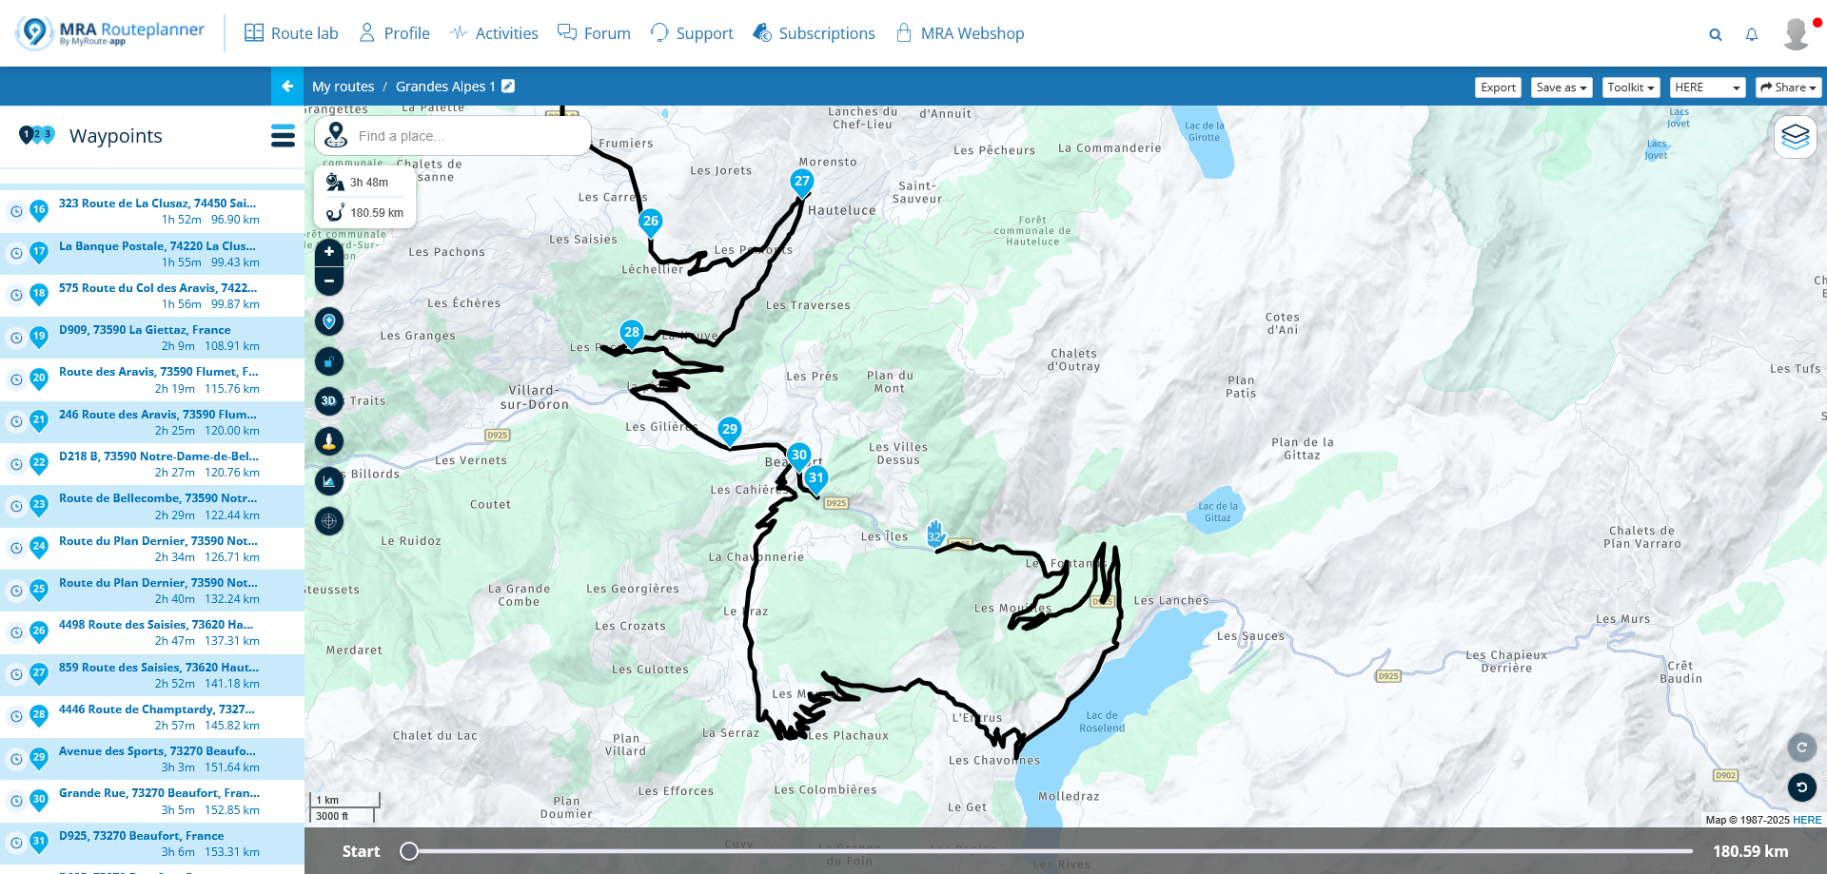This screenshot has width=1827, height=874.
Task: Open the map layers panel
Action: tap(1795, 137)
